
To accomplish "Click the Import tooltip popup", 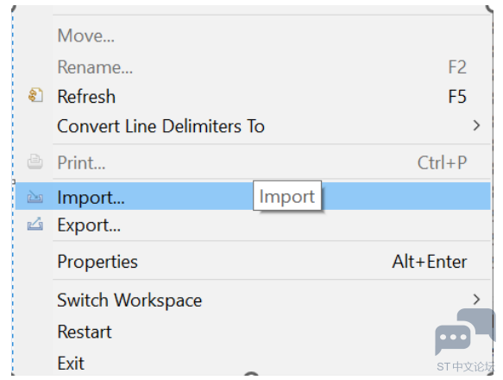I will click(x=287, y=196).
